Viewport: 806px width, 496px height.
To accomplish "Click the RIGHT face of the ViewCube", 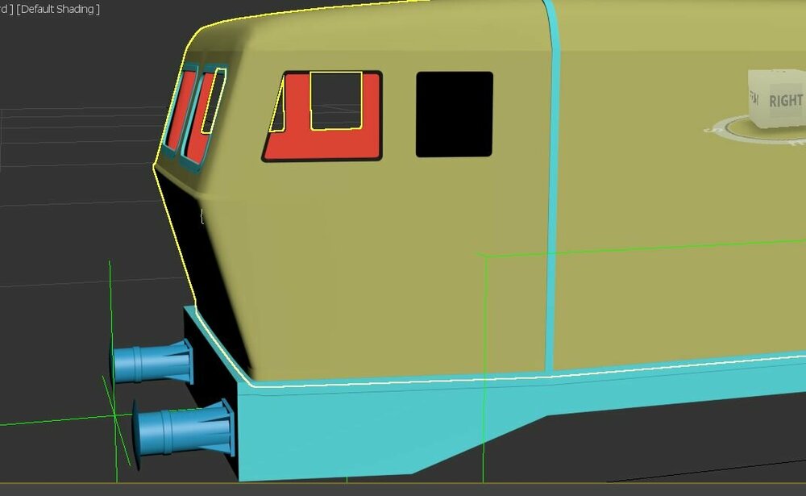I will point(784,99).
